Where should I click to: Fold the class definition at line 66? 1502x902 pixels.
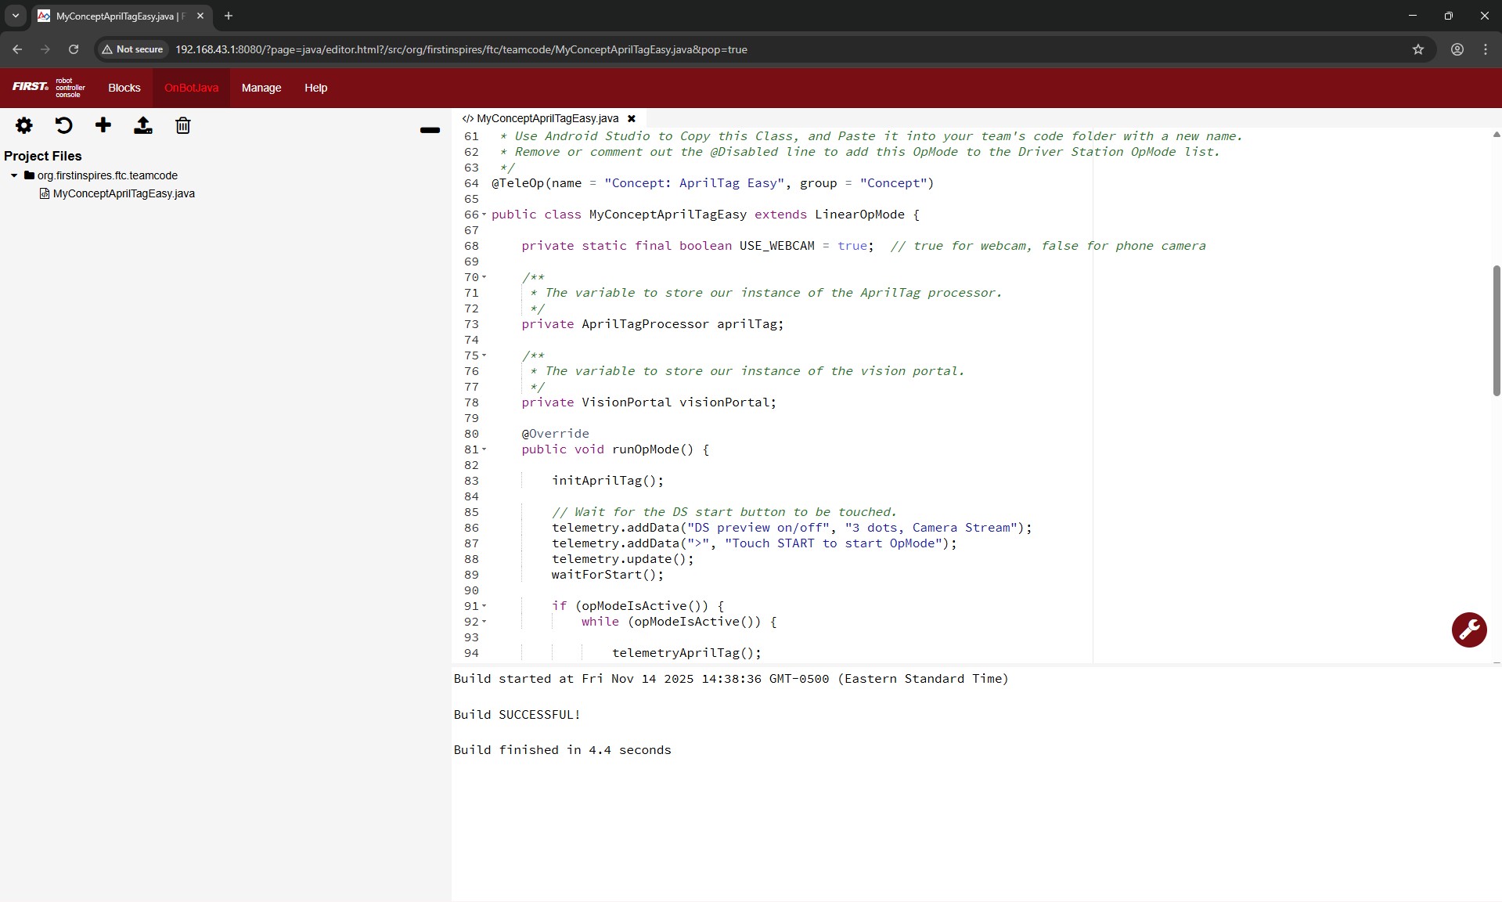[x=484, y=215]
